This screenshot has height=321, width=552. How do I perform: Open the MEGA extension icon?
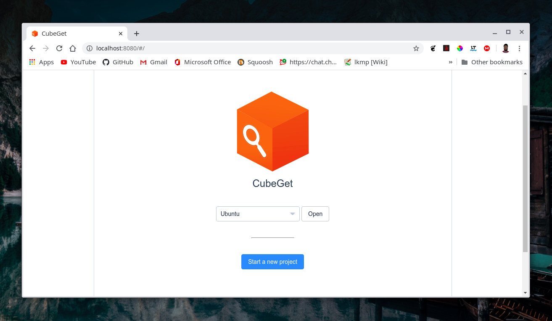(487, 48)
